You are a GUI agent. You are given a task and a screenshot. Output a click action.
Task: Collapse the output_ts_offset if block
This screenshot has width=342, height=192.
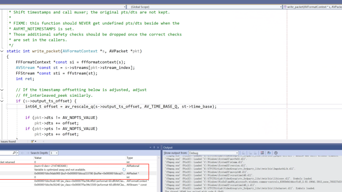[x=3, y=101]
